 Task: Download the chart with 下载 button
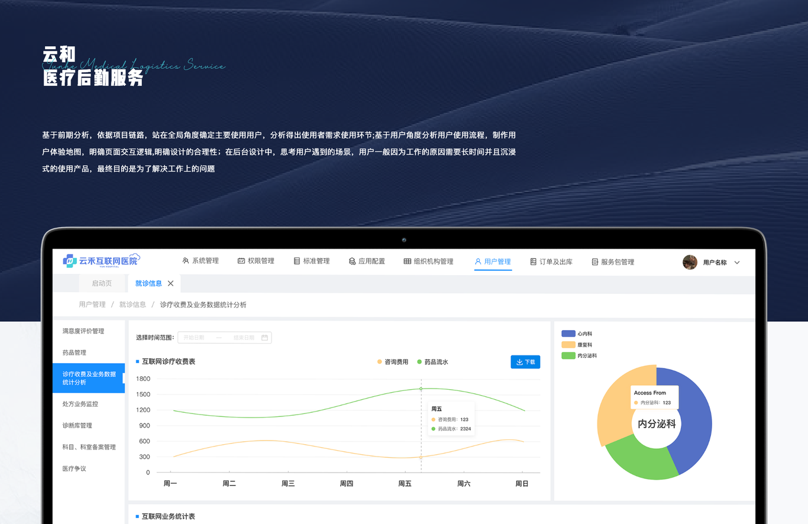[x=525, y=362]
